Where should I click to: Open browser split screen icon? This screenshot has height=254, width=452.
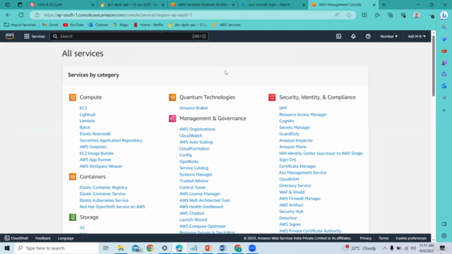click(x=364, y=15)
